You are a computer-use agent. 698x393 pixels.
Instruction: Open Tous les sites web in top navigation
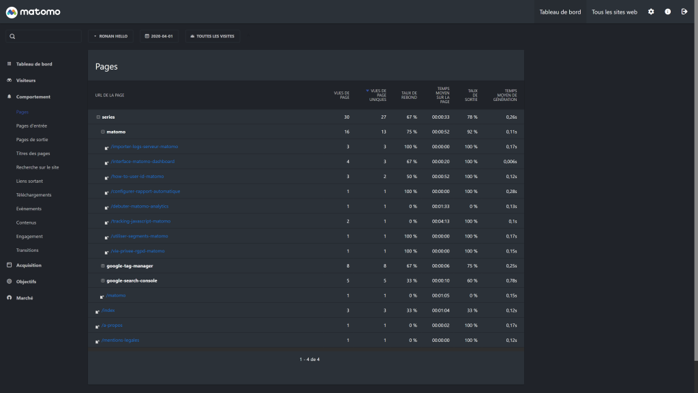[614, 12]
